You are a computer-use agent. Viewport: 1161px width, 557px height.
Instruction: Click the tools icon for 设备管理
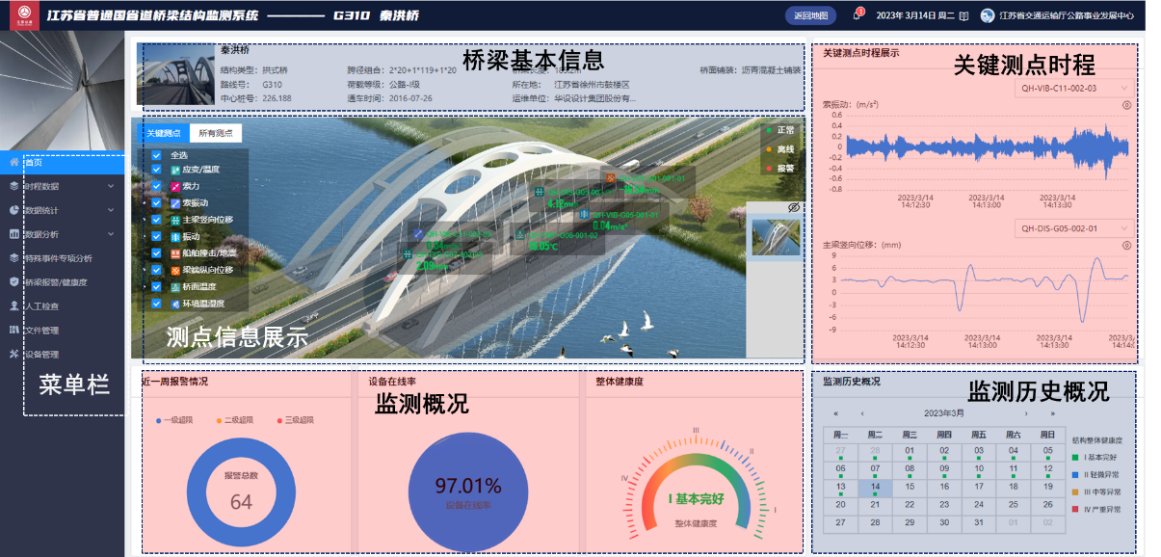point(13,355)
